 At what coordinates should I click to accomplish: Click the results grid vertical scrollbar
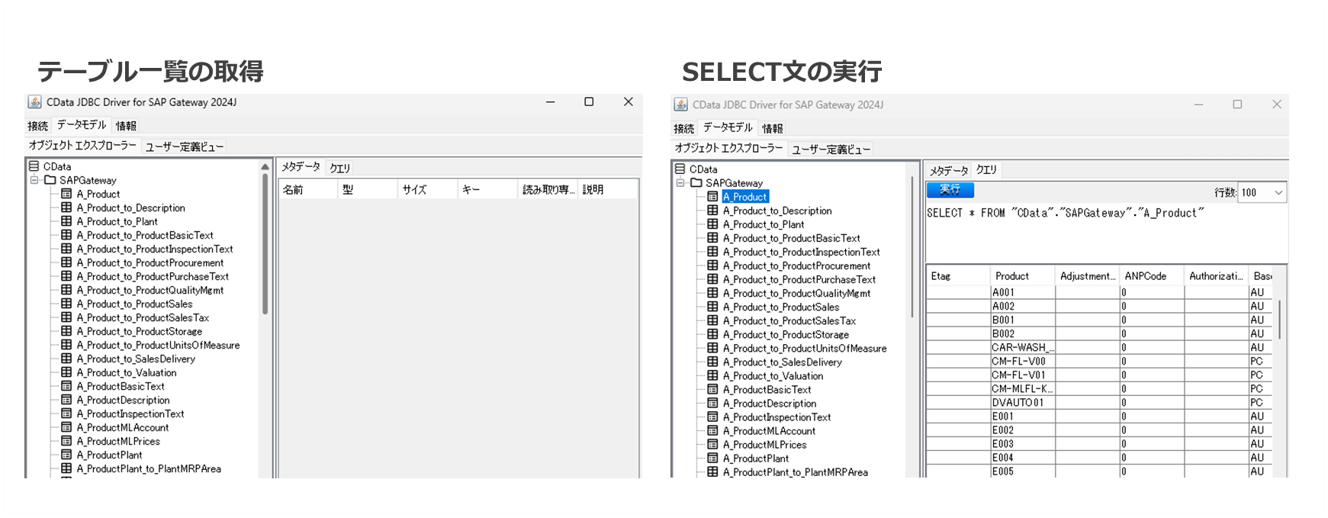point(1281,320)
